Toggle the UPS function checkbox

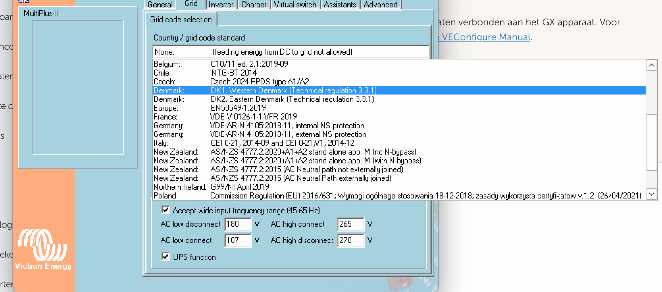tap(165, 257)
